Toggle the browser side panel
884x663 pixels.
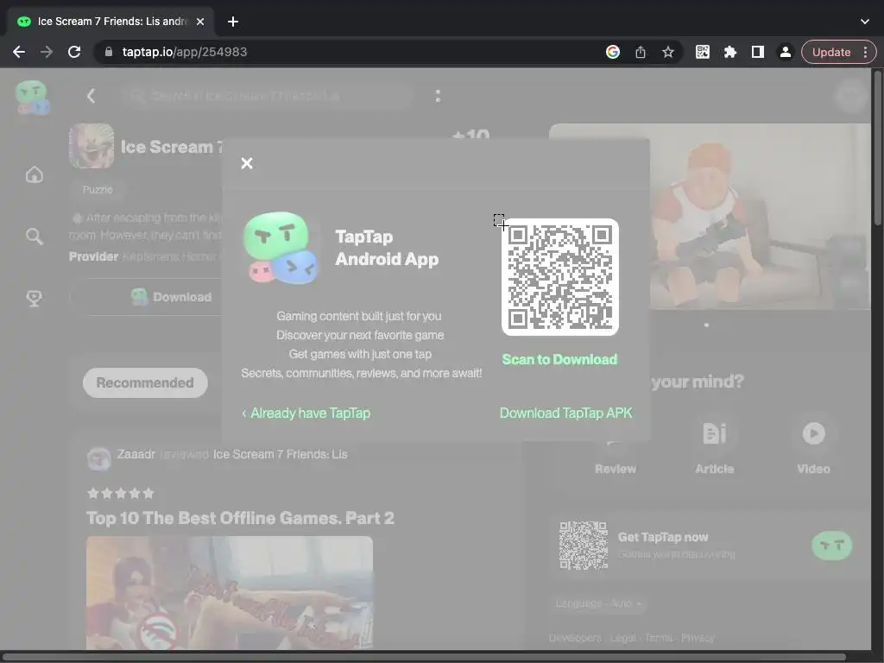pos(758,52)
